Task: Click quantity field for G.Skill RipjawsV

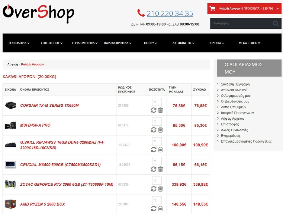Action: (x=157, y=141)
